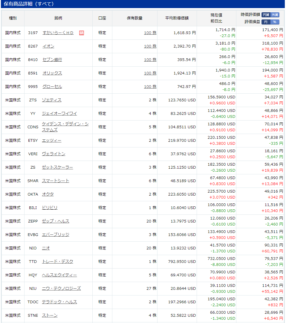The width and height of the screenshot is (286, 323).
Task: Click the 種別 column header
Action: [13, 18]
